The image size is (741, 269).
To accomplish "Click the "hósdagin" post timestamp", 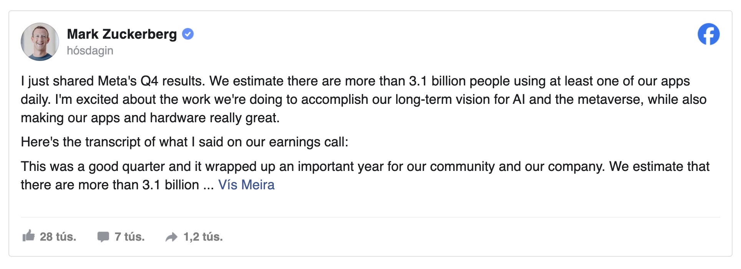I will pos(90,51).
